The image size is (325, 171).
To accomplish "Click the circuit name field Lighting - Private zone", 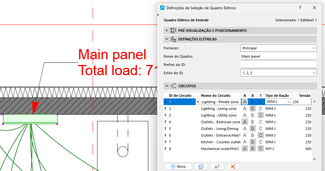I will tap(221, 102).
